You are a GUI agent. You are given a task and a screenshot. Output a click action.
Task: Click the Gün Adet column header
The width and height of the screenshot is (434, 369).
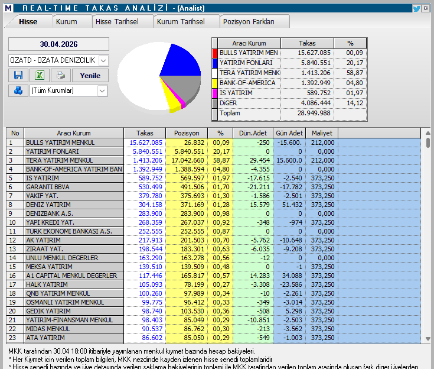tap(289, 133)
